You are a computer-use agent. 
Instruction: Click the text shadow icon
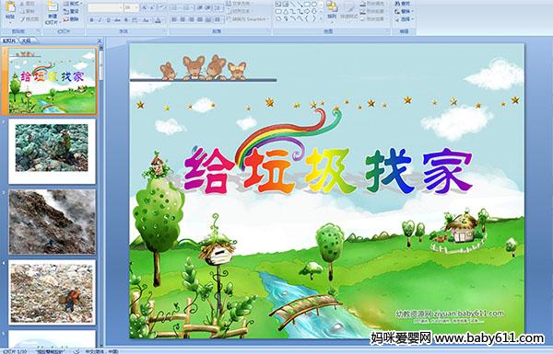point(126,20)
